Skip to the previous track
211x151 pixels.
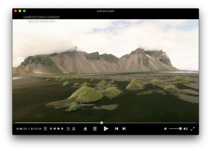pos(116,129)
